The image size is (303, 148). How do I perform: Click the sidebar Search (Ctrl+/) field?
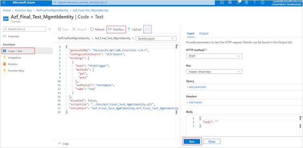pyautogui.click(x=25, y=29)
